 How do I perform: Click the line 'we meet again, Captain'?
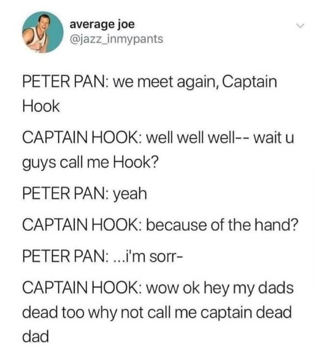coord(195,82)
